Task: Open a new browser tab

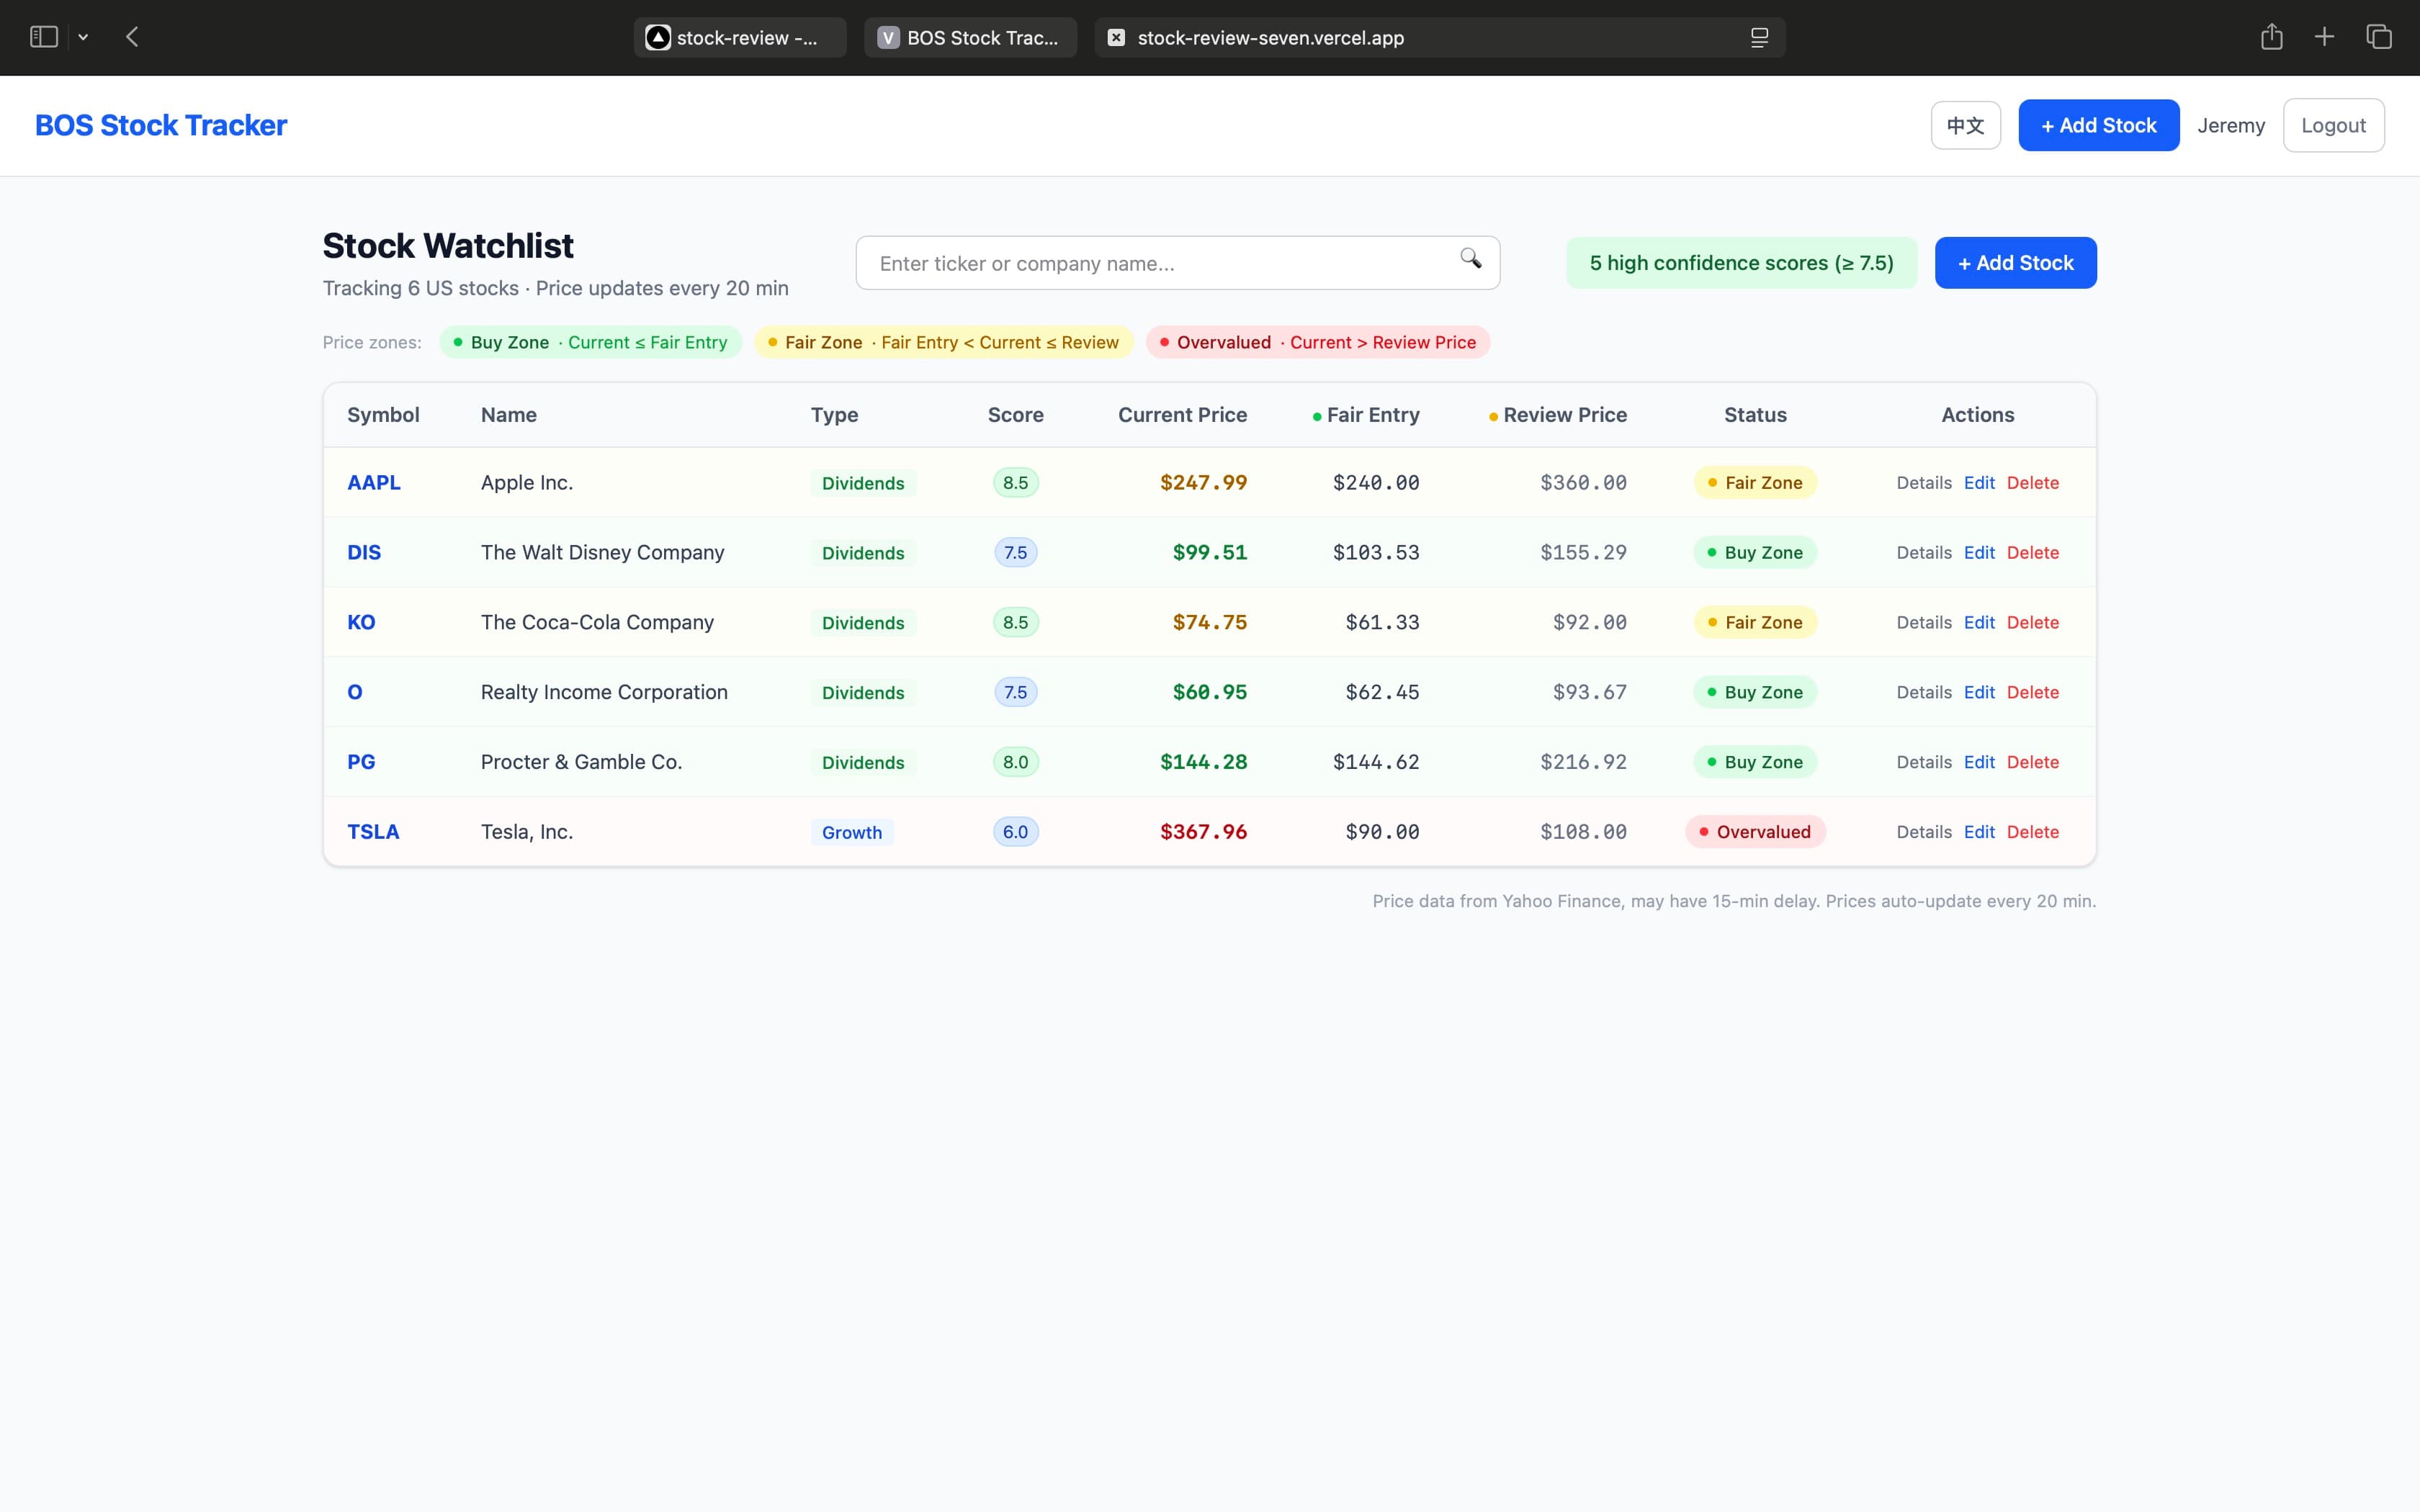Action: pyautogui.click(x=2324, y=37)
